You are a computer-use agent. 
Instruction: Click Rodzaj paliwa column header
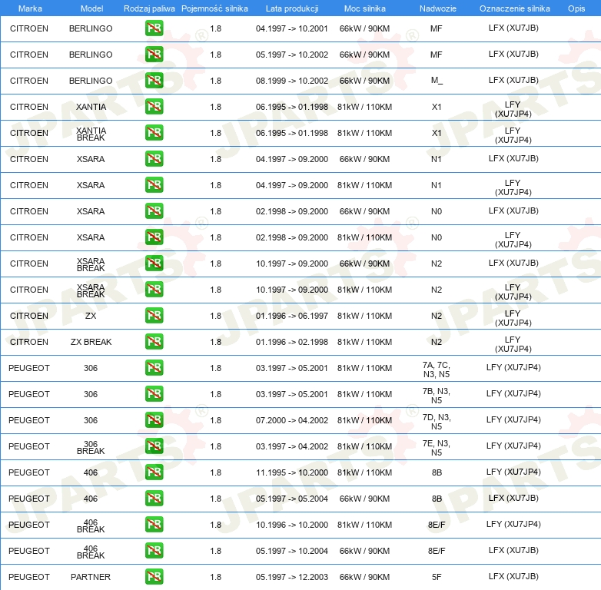point(149,8)
